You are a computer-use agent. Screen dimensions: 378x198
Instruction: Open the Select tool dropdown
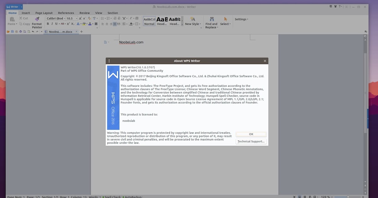click(225, 21)
